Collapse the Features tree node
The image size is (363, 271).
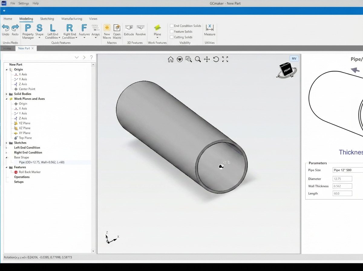pos(7,167)
